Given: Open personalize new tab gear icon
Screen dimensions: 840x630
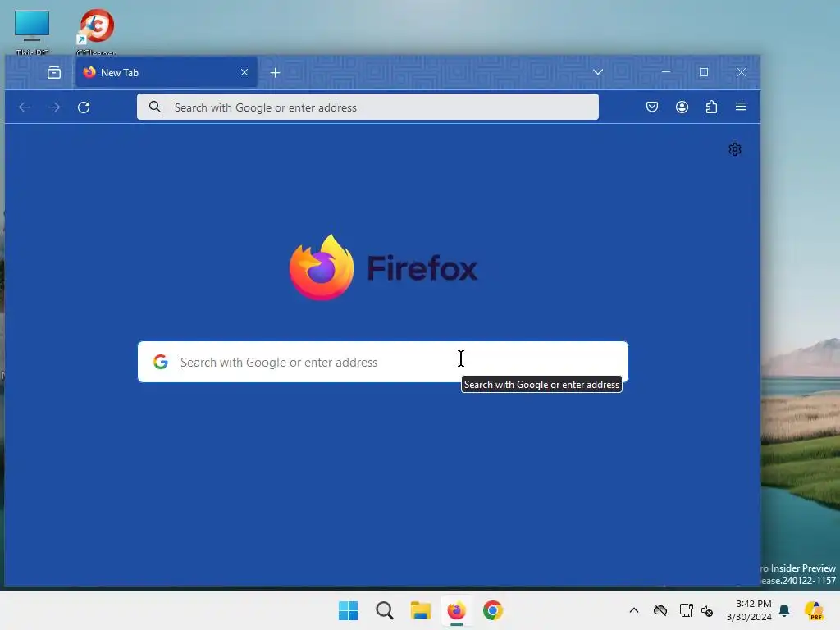Looking at the screenshot, I should [735, 149].
